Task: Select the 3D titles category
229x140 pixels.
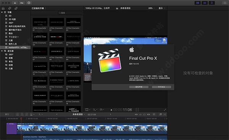Action: pos(15,16)
